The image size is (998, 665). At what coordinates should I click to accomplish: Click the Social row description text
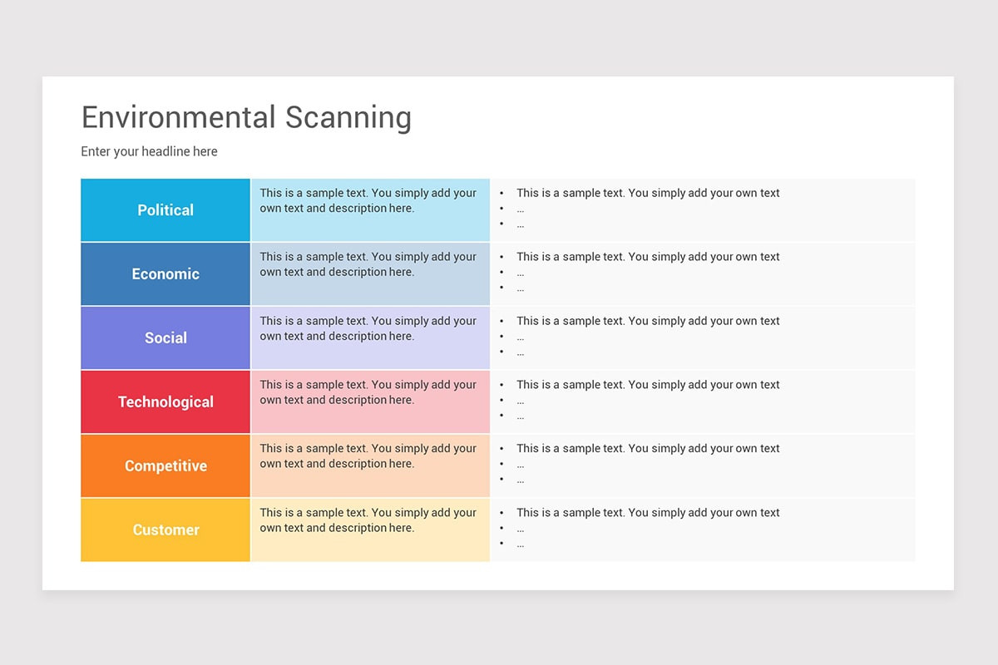368,328
